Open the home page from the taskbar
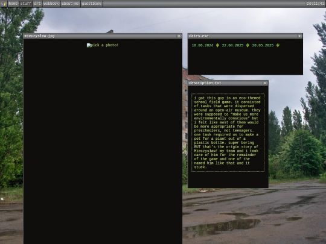 [13, 4]
